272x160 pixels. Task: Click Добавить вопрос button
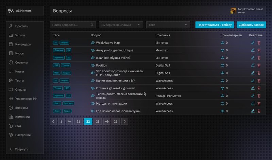coord(251,25)
